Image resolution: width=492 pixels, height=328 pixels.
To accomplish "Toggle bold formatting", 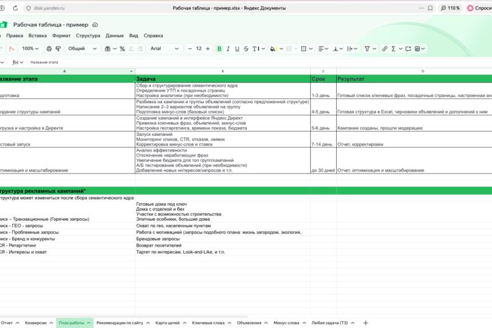I will 219,49.
